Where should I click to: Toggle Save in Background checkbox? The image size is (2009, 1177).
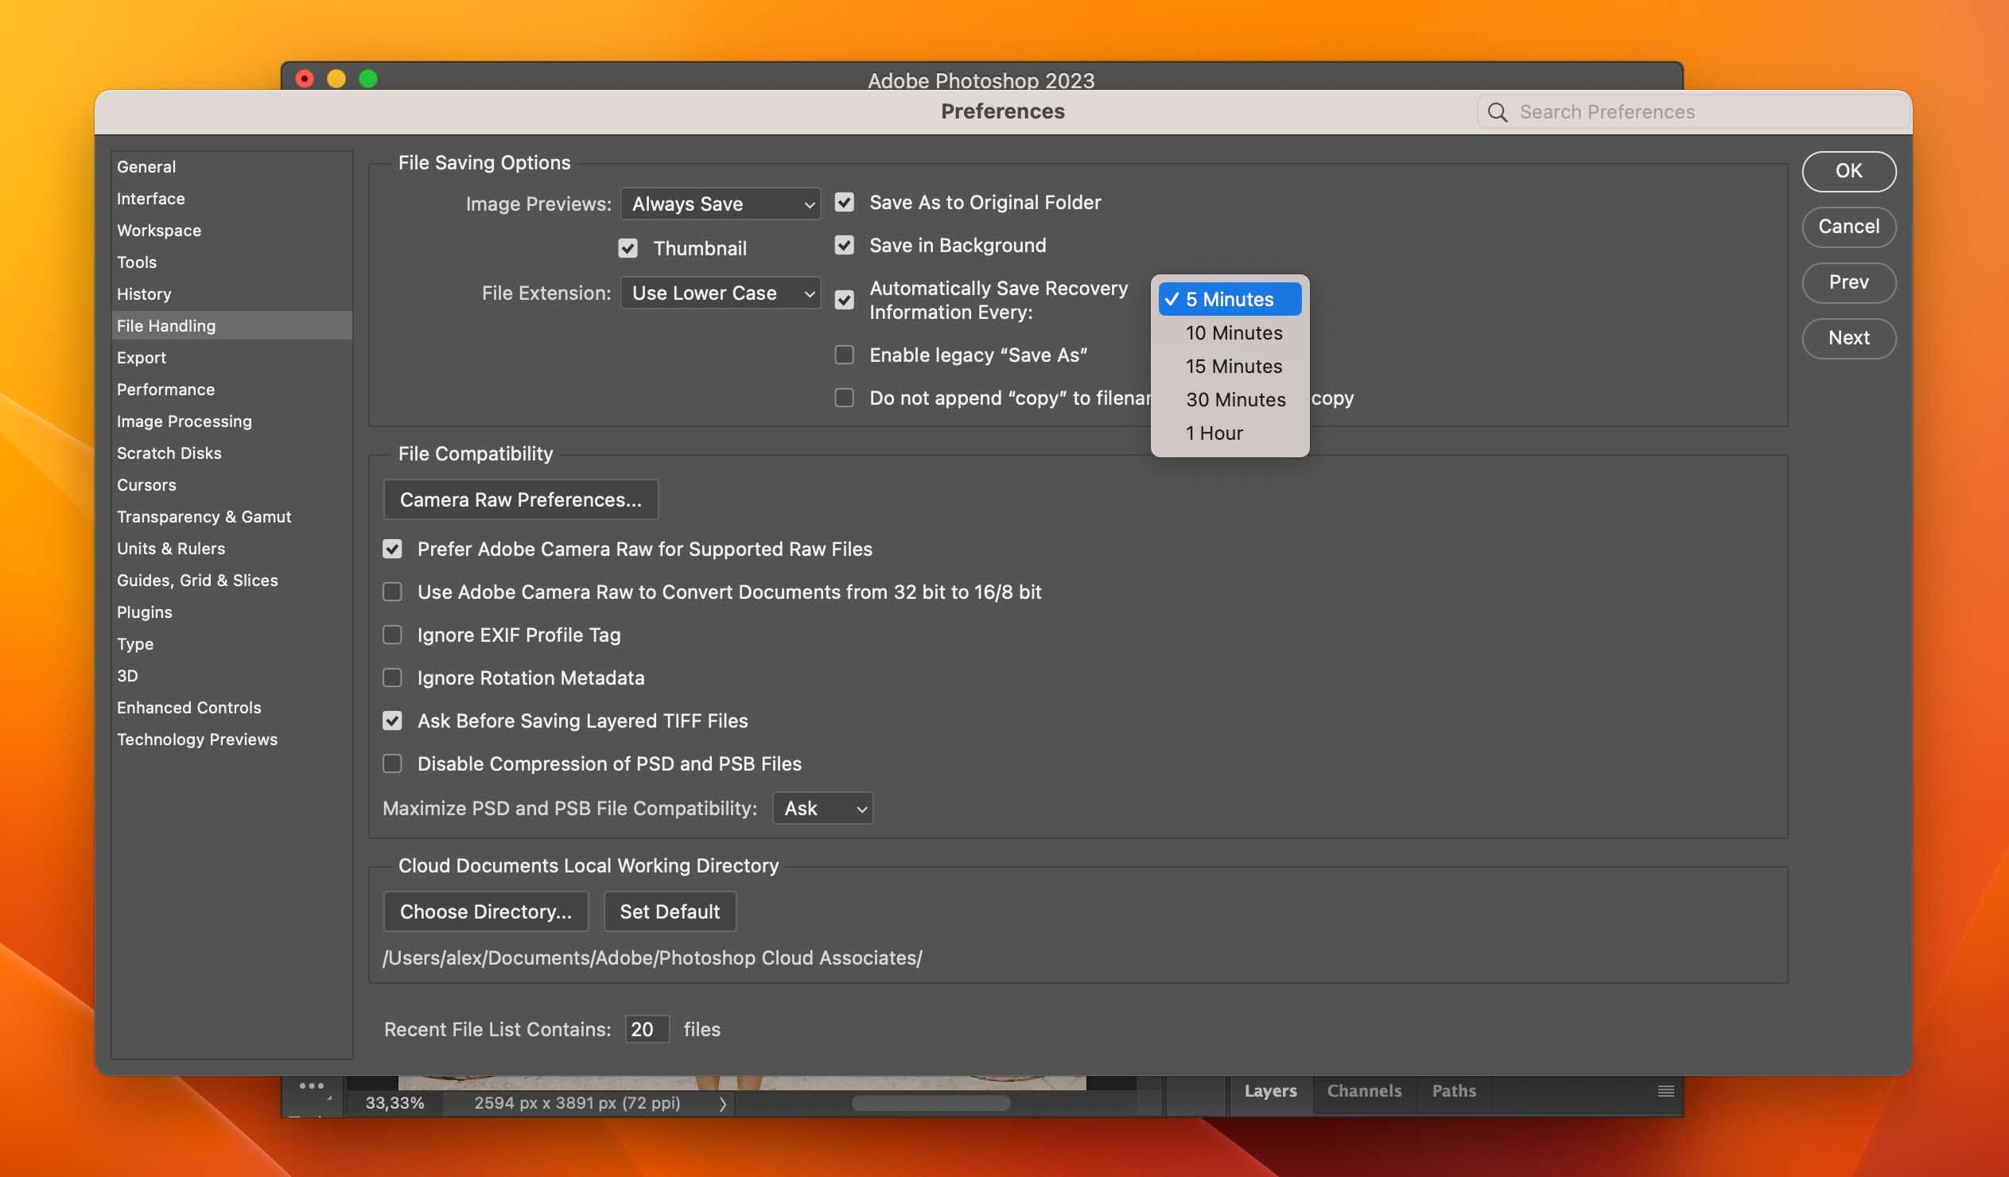(x=844, y=246)
